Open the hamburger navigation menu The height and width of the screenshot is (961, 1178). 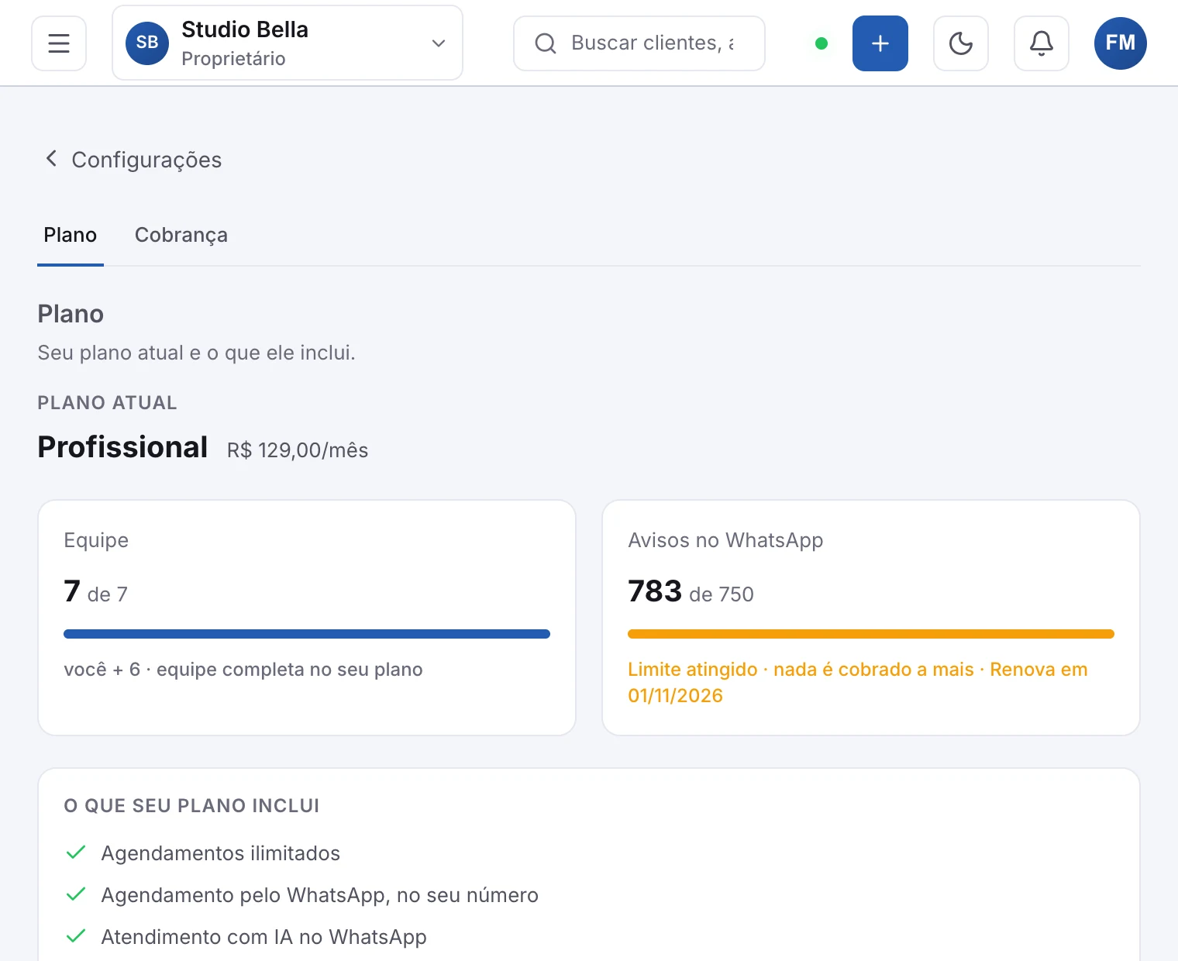59,43
